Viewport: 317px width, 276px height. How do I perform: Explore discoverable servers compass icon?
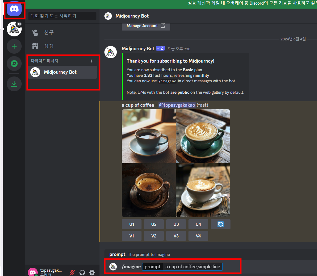[x=14, y=64]
